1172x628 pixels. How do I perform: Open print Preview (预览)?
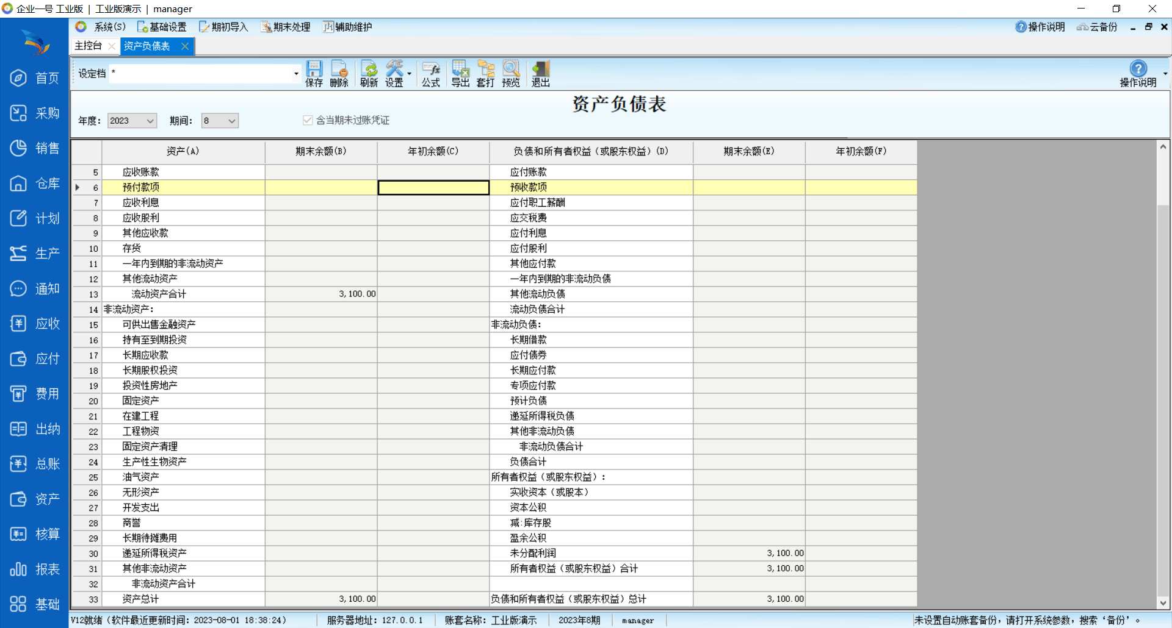click(510, 73)
